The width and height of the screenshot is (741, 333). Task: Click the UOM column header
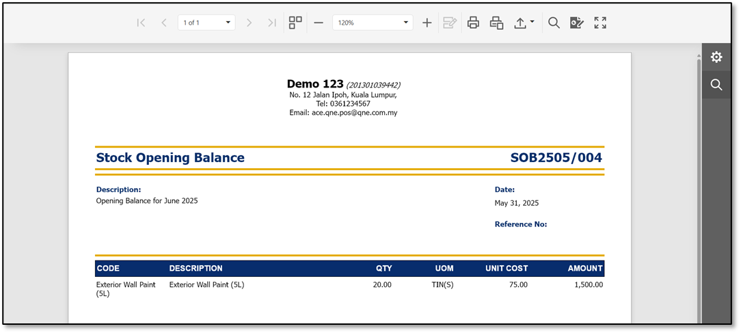pyautogui.click(x=444, y=268)
